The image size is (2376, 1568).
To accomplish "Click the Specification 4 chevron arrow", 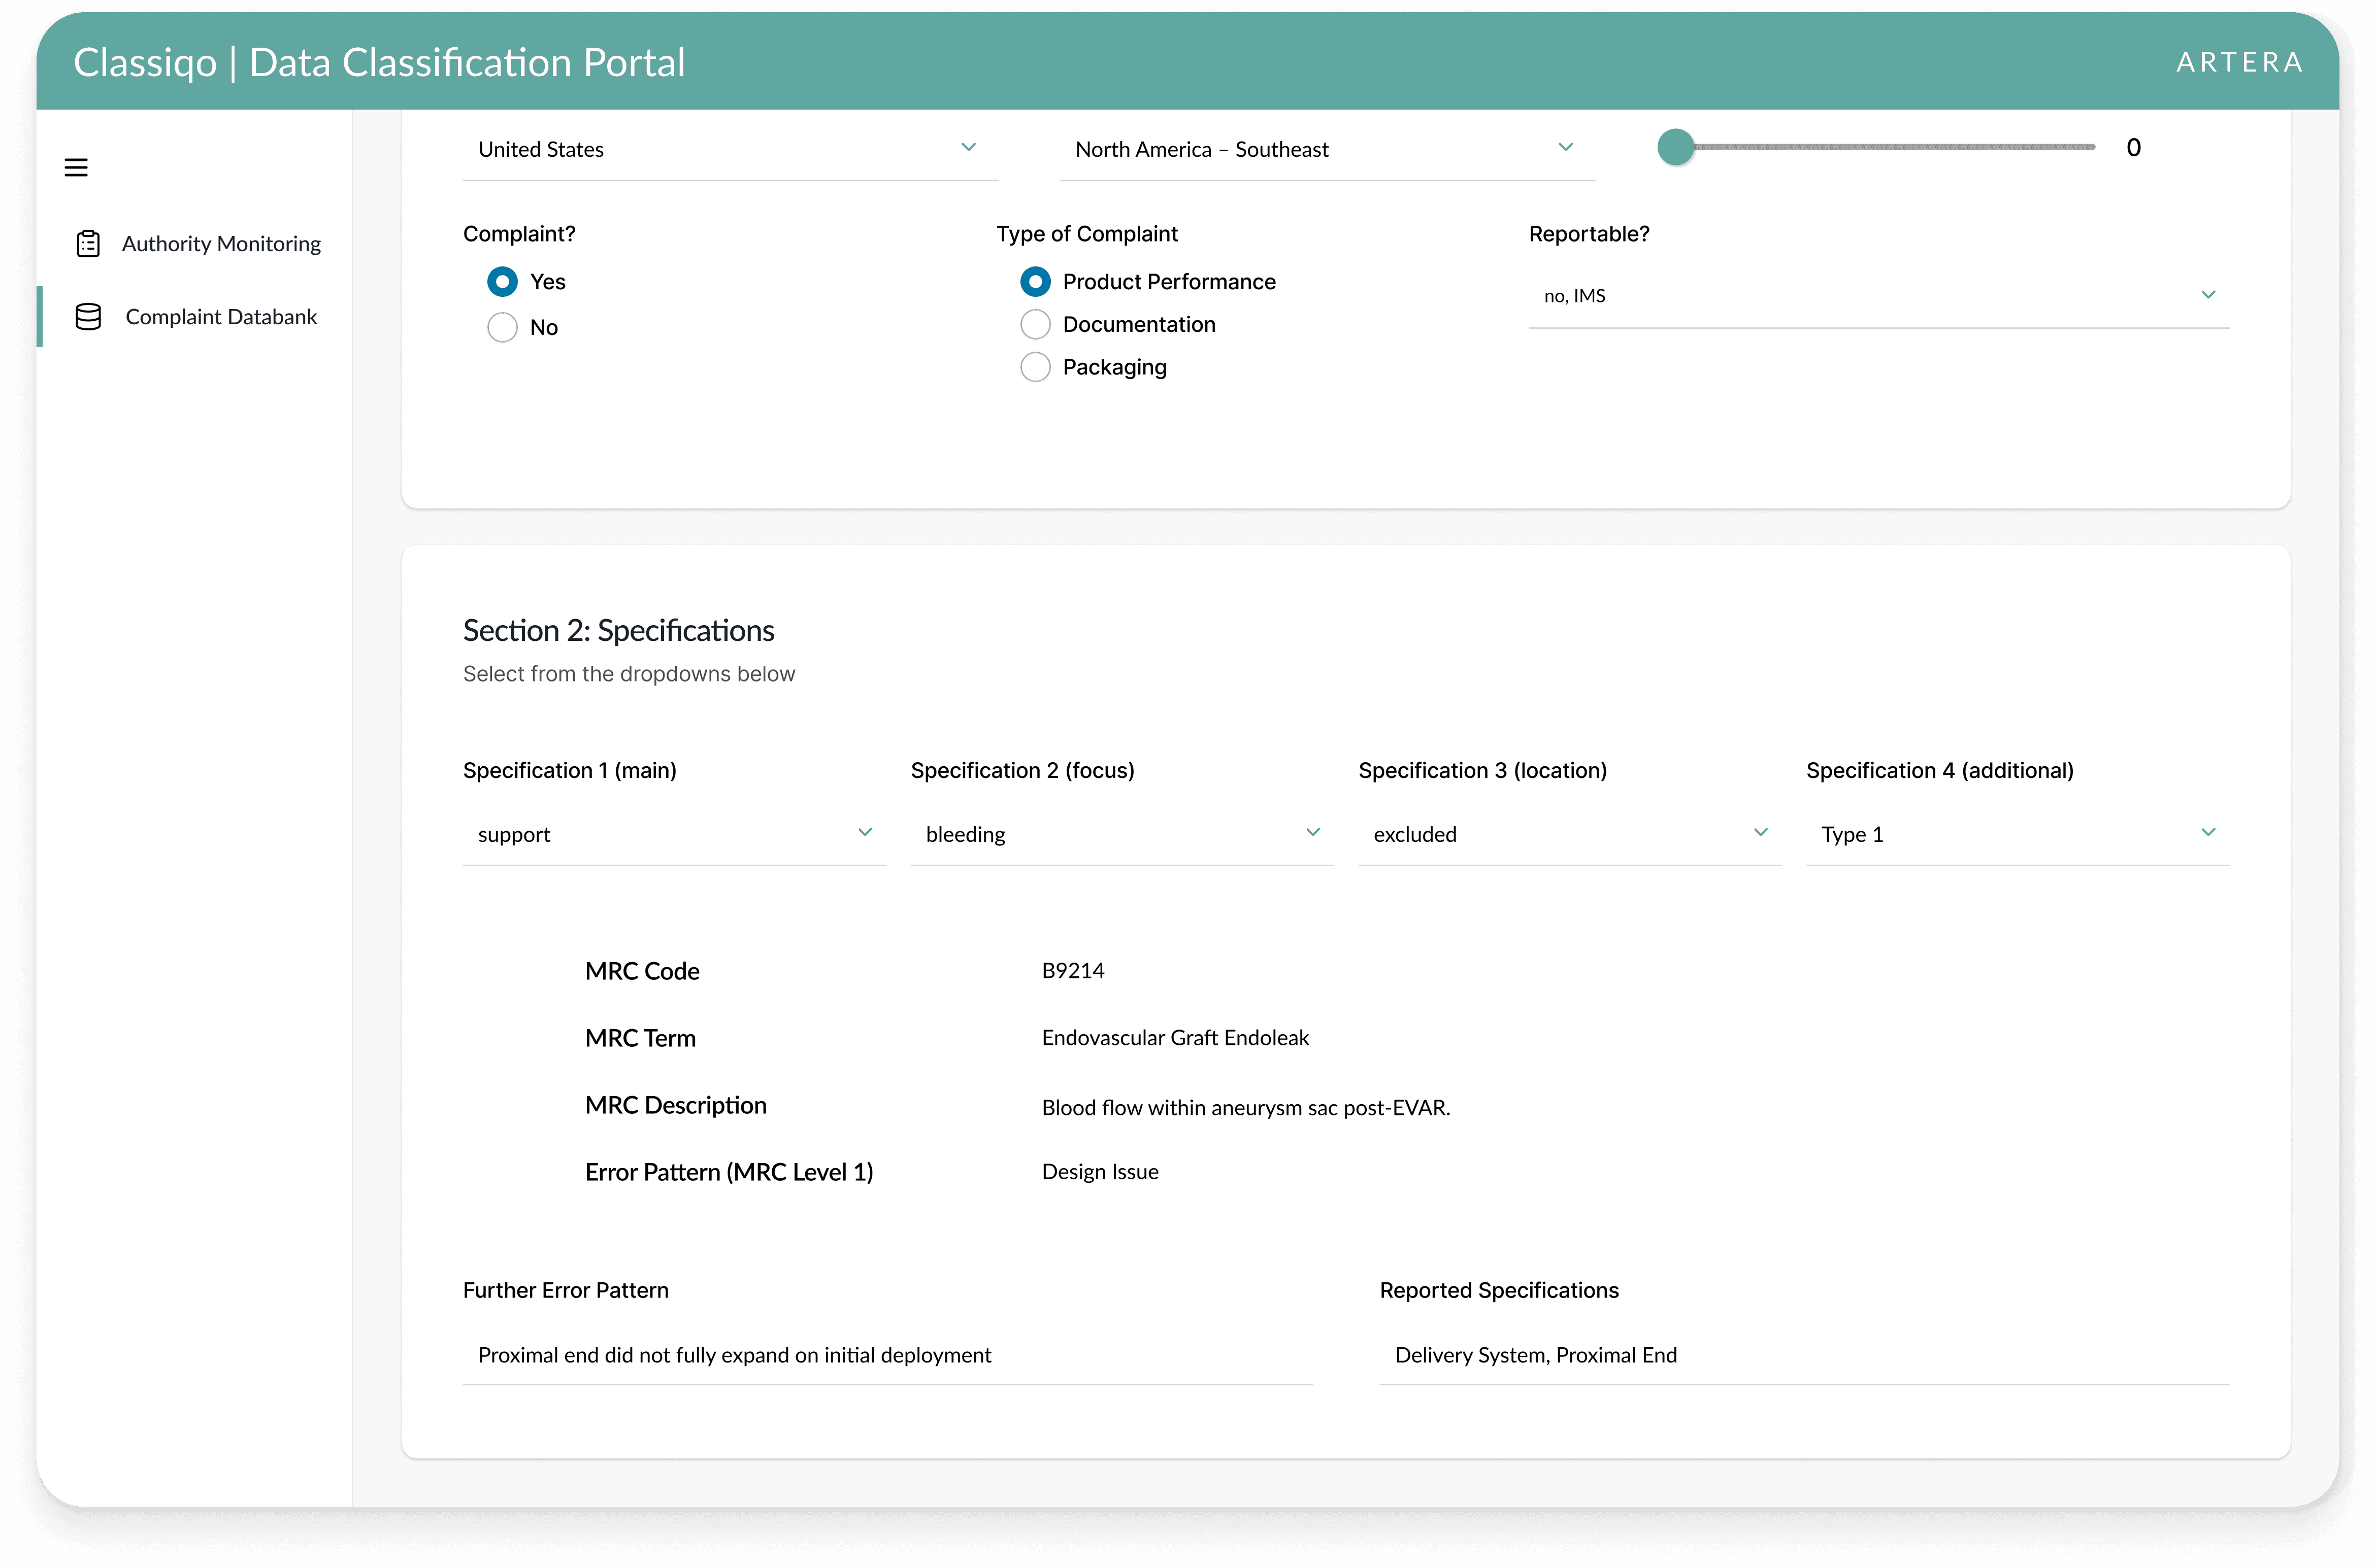I will pyautogui.click(x=2208, y=832).
